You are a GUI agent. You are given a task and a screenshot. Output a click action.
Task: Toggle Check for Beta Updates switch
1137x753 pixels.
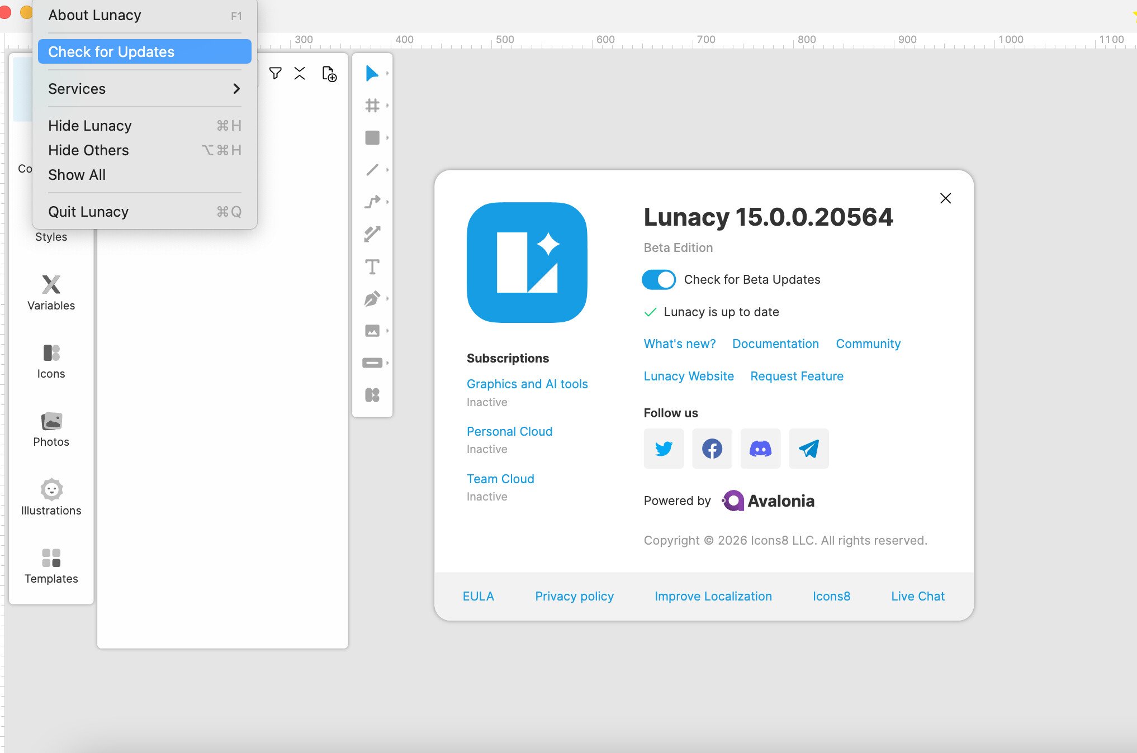tap(658, 279)
